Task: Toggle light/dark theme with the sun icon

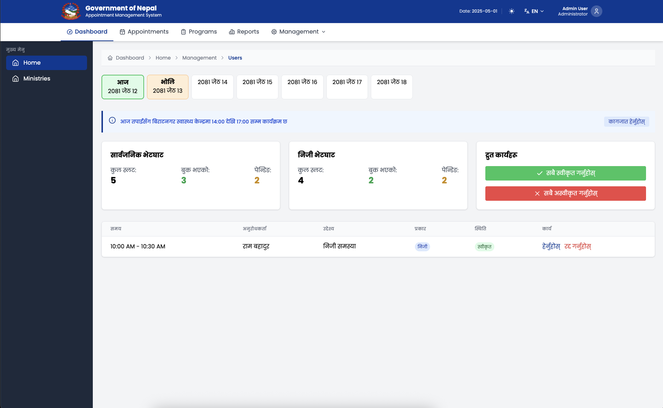Action: (x=512, y=11)
